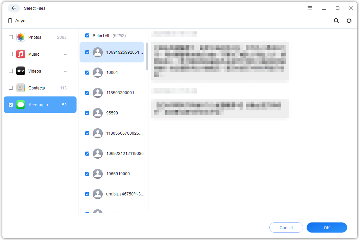Click the second blurred message bubble
Viewport: 359px width, 240px height.
pyautogui.click(x=220, y=108)
